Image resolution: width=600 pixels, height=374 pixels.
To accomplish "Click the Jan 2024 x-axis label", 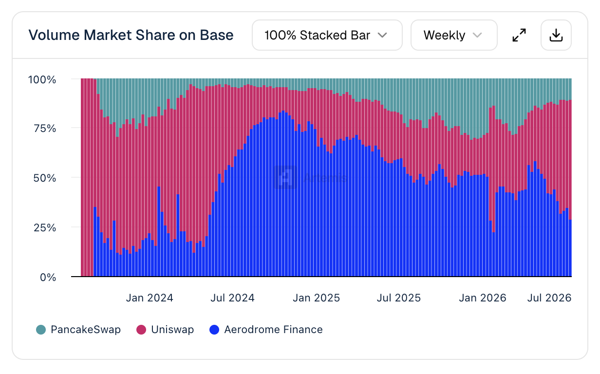I will click(150, 298).
